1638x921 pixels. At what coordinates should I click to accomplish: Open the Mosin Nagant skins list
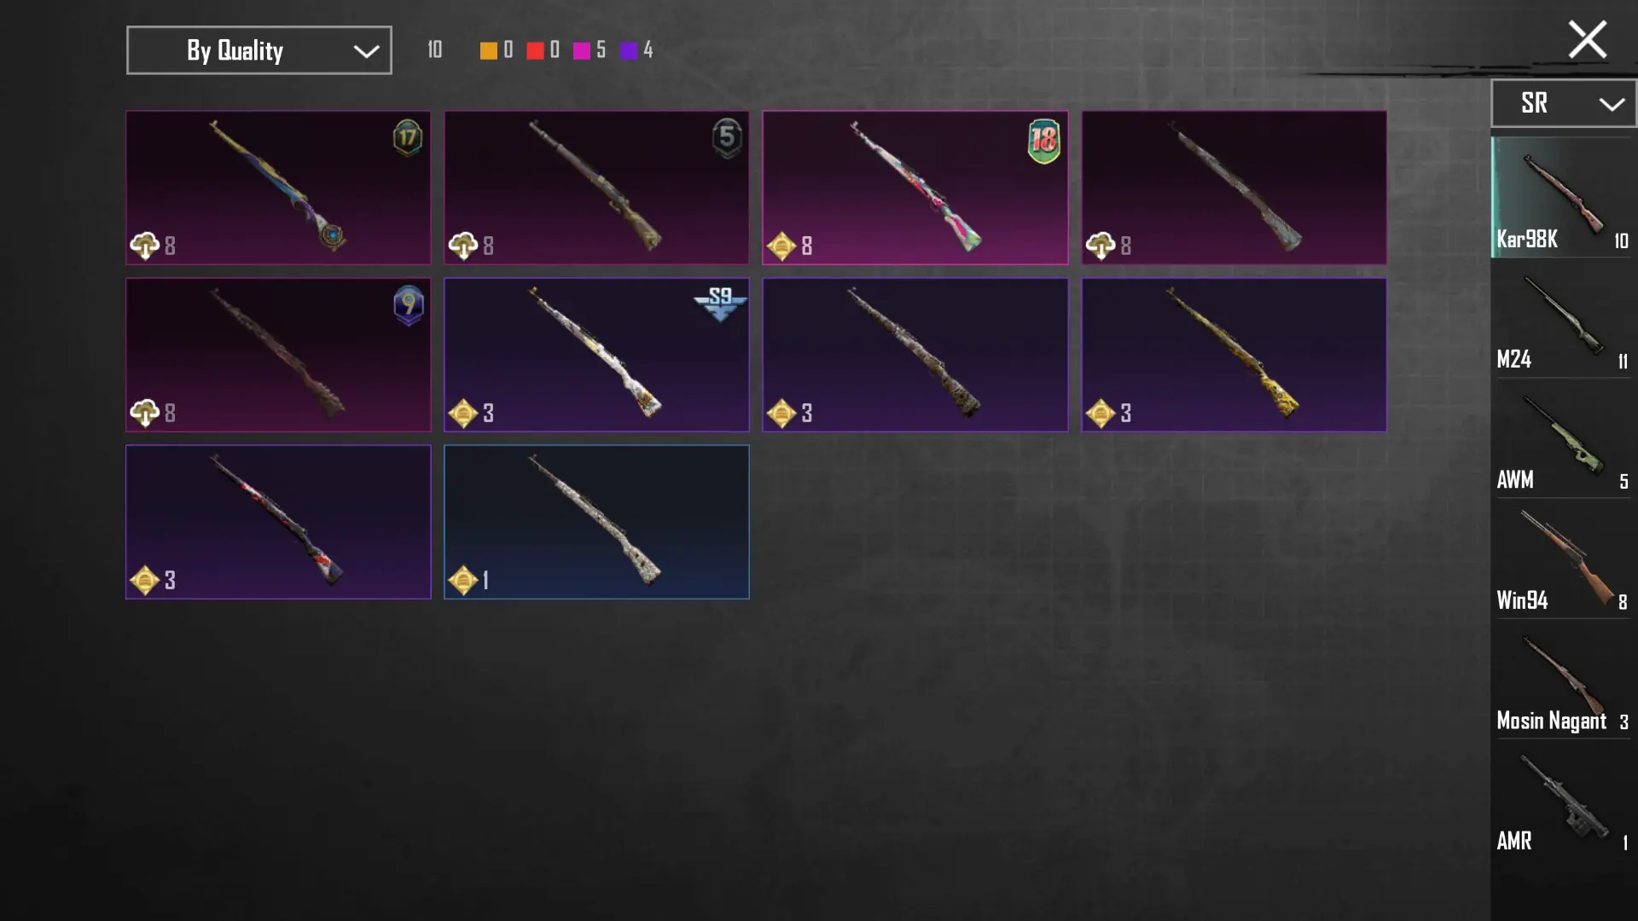click(x=1563, y=679)
